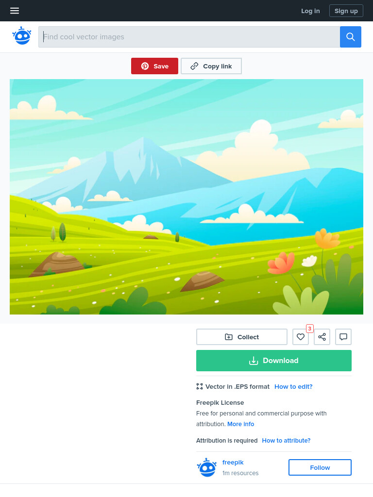Download the vector file

point(274,361)
